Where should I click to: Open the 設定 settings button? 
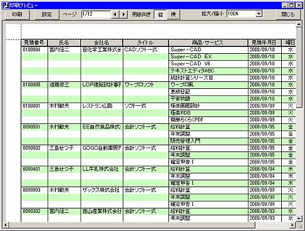(x=47, y=14)
